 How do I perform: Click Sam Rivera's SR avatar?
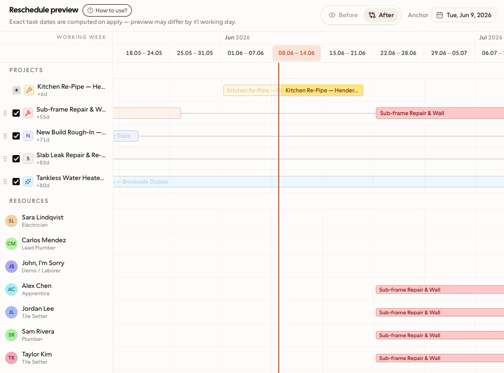11,335
